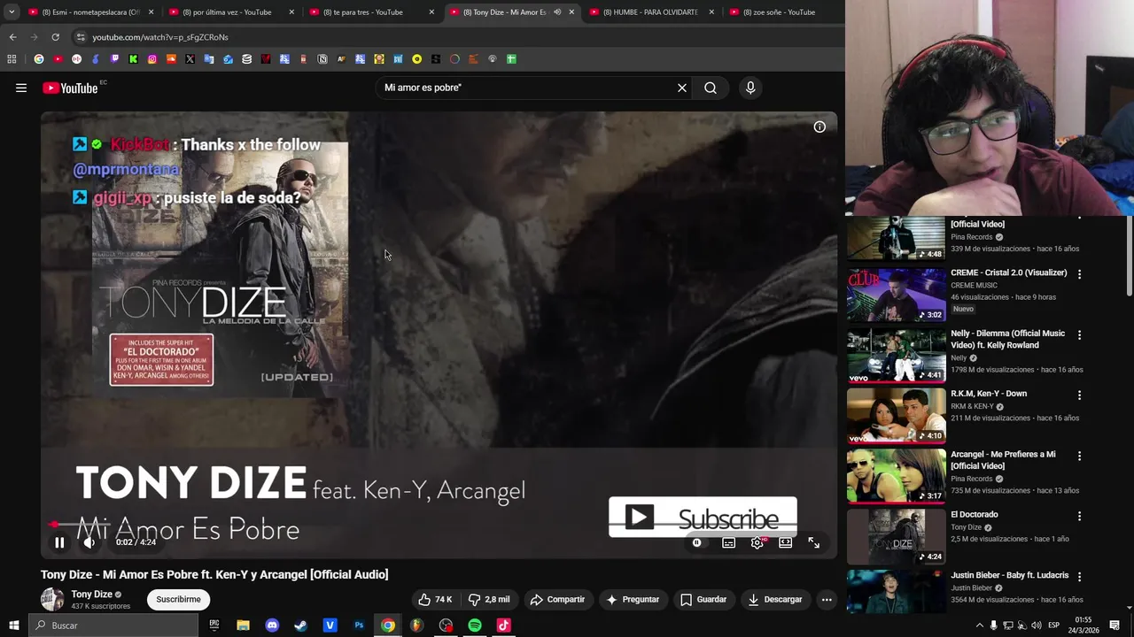Screen dimensions: 1134x637
Task: Open the X (Twitter) bookmark
Action: pos(190,59)
